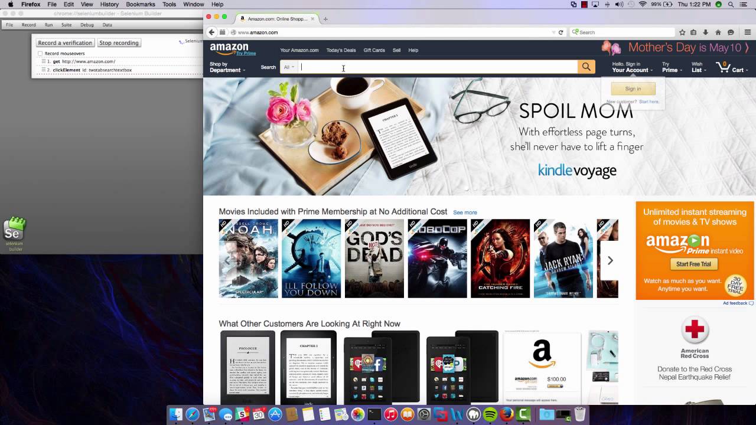This screenshot has height=425, width=756.
Task: Open the macOS History menu
Action: [109, 4]
